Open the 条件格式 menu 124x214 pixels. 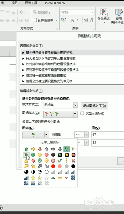(104, 16)
